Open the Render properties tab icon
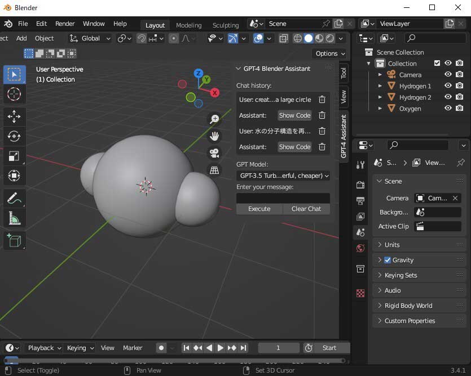 point(360,185)
